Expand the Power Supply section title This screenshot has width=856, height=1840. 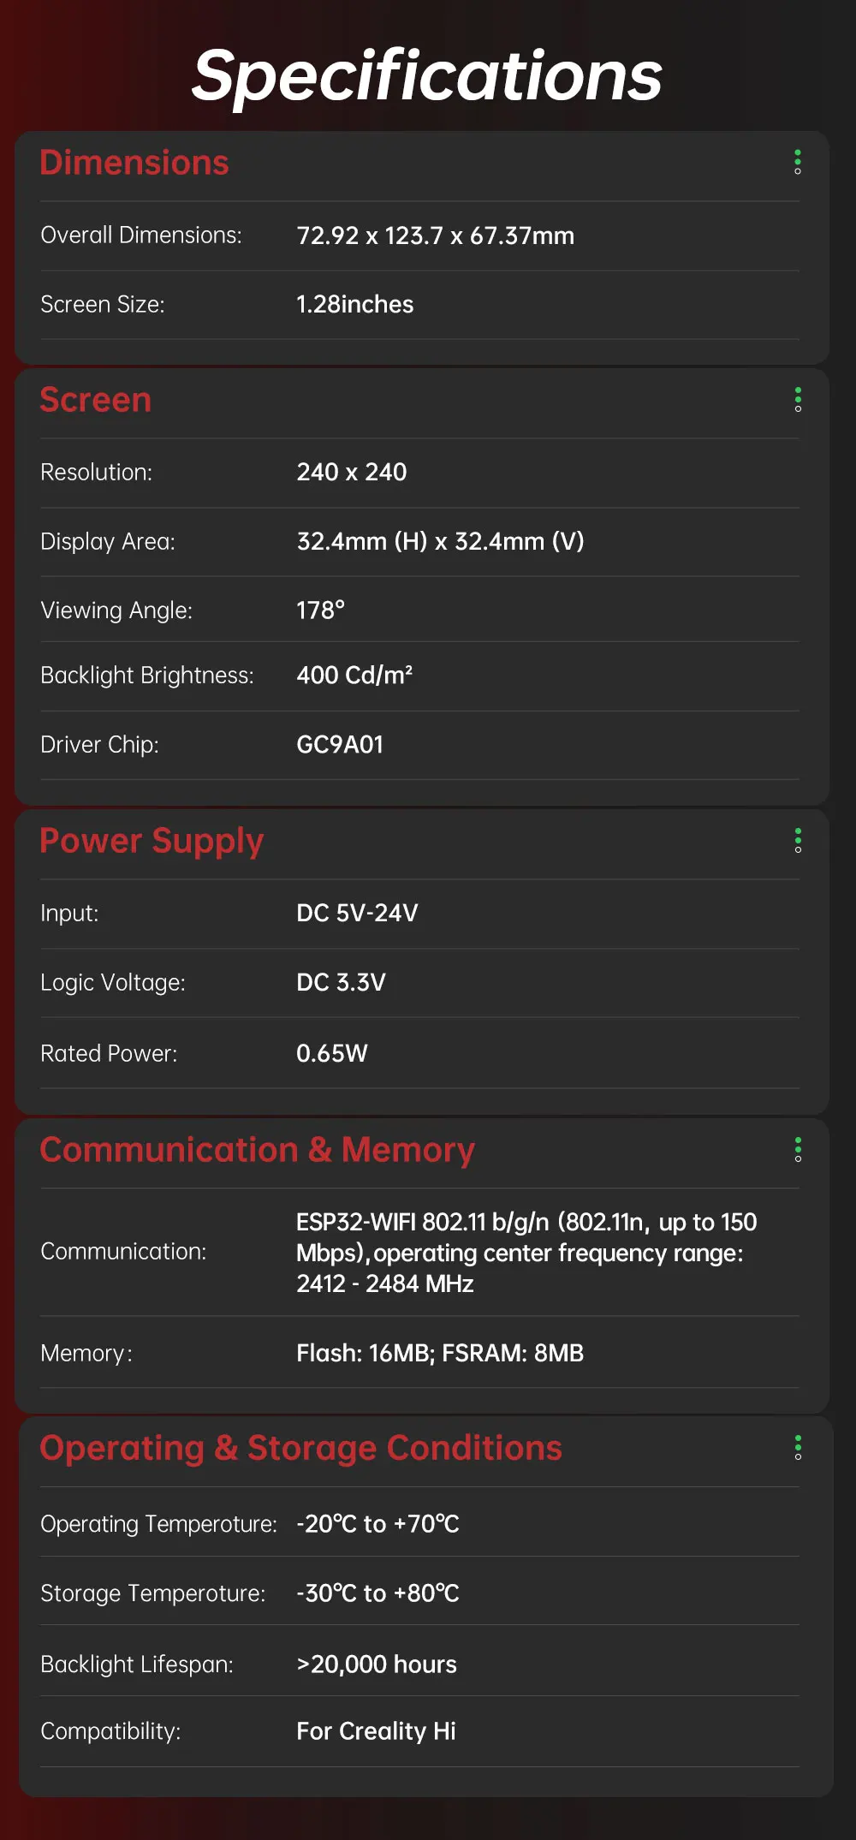[x=152, y=841]
